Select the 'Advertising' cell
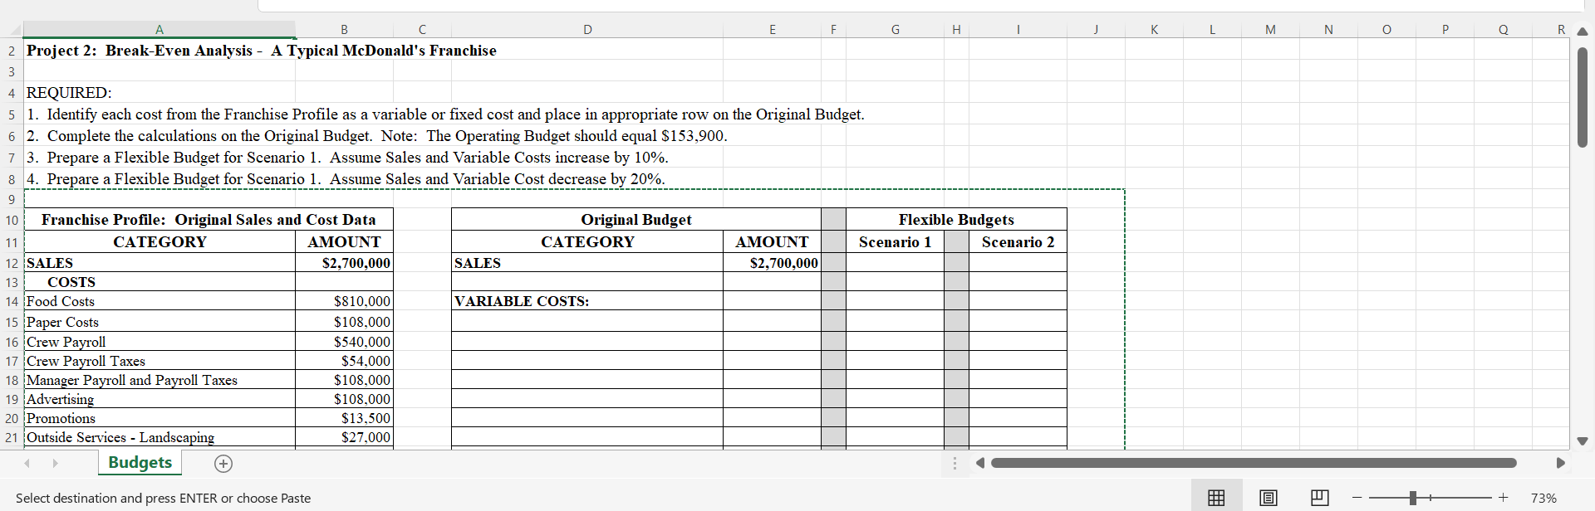 click(x=159, y=399)
